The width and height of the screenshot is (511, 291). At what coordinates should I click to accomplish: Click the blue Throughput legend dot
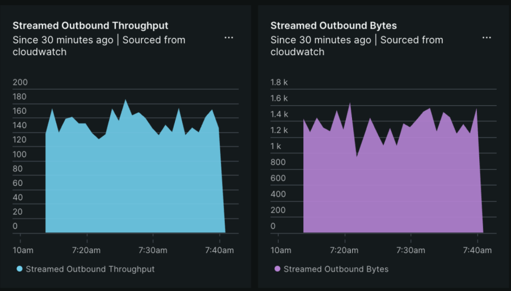(x=20, y=269)
